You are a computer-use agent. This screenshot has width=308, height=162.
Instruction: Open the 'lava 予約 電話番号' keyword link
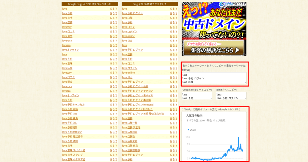72,137
